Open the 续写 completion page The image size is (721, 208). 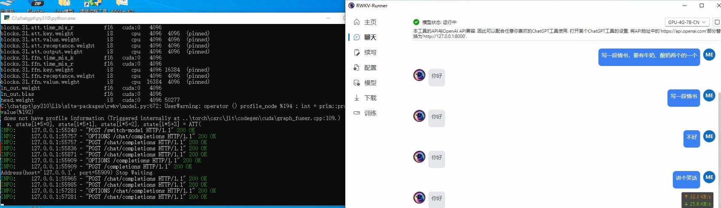[365, 53]
